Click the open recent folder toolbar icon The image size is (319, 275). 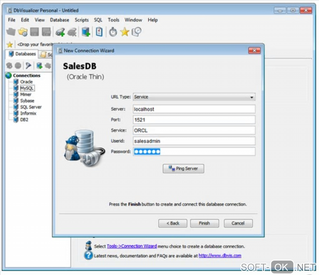pos(23,32)
